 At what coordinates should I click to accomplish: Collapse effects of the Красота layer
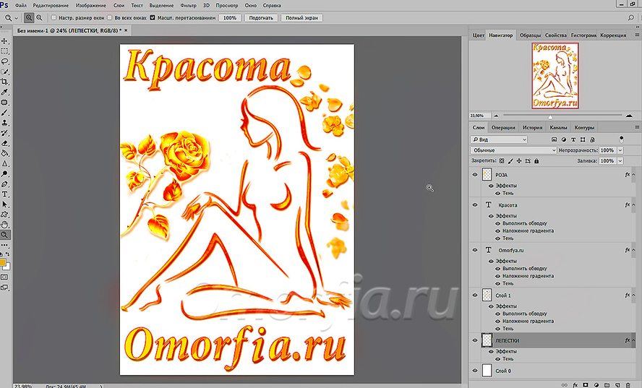pyautogui.click(x=634, y=205)
